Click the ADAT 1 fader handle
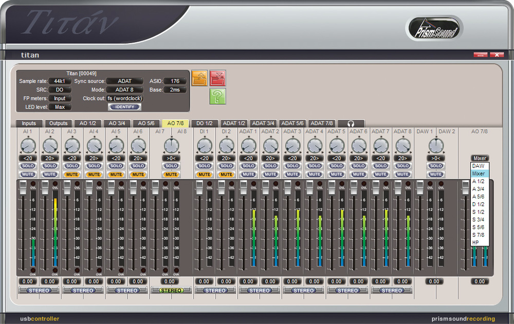The height and width of the screenshot is (324, 514). (x=243, y=187)
